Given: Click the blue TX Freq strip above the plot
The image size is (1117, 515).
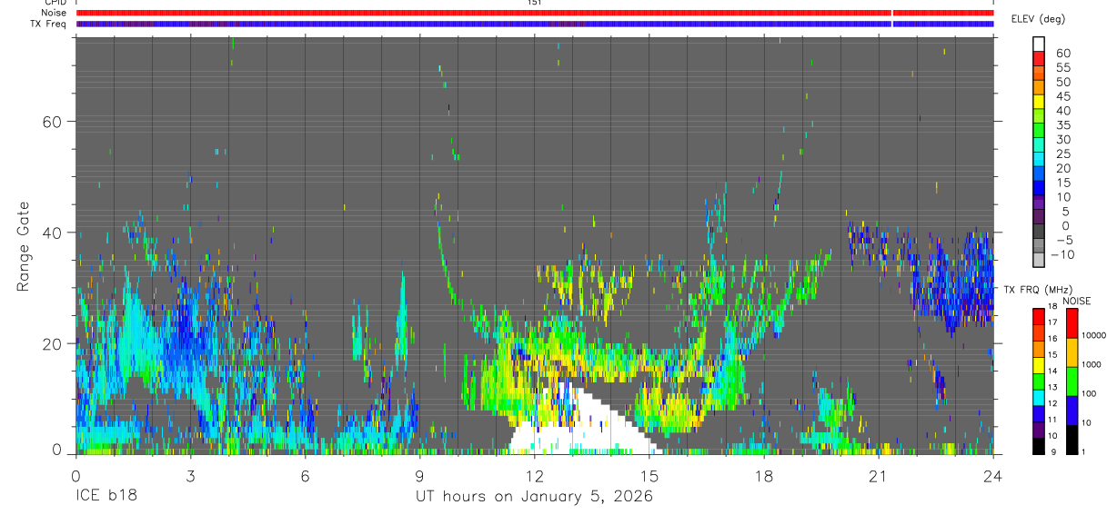Looking at the screenshot, I should pyautogui.click(x=535, y=24).
